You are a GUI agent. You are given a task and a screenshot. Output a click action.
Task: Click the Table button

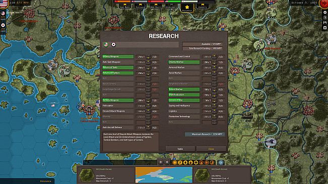pos(180,149)
